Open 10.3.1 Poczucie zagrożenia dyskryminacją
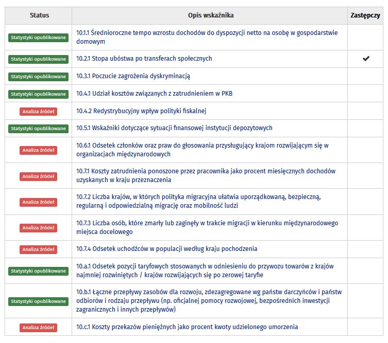This screenshot has height=343, width=388. pyautogui.click(x=133, y=76)
